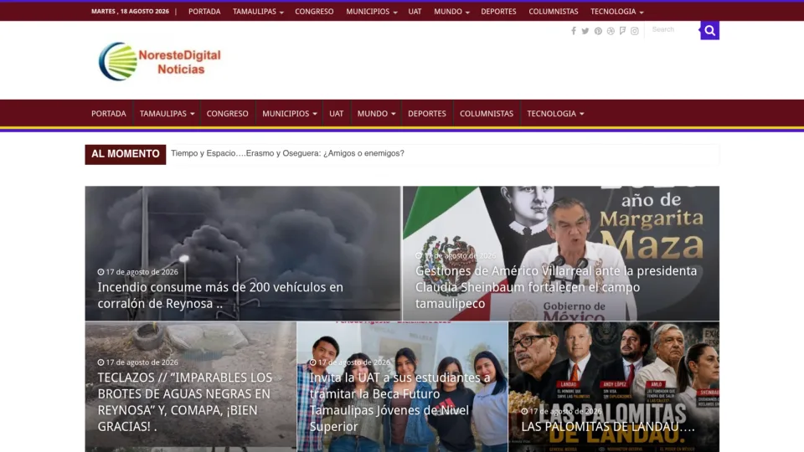804x452 pixels.
Task: Open CONGRESO in top bar
Action: (314, 11)
